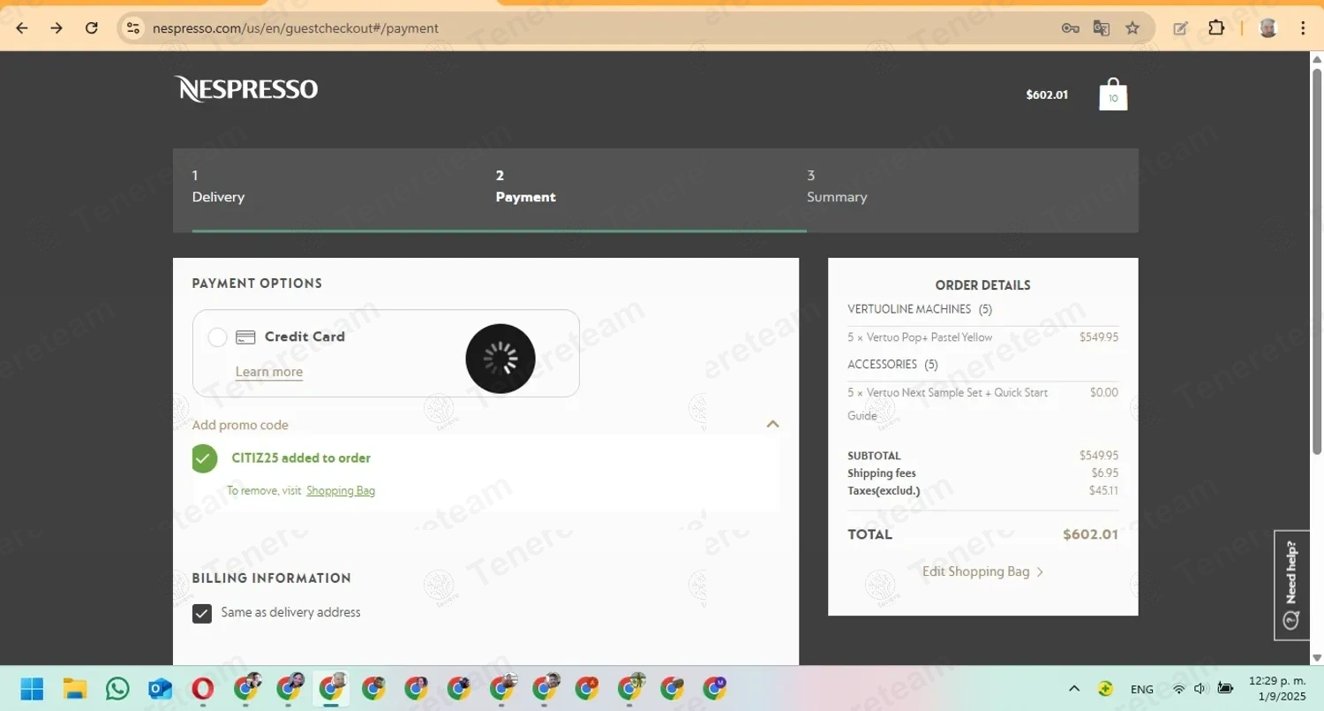
Task: Select the Credit Card payment option
Action: coord(216,337)
